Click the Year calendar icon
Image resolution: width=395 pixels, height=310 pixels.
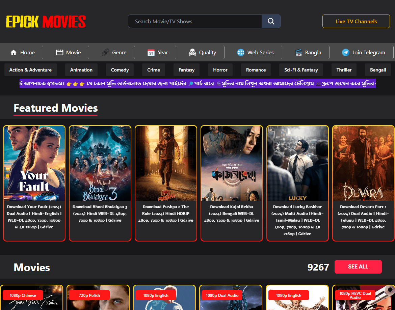coord(151,52)
